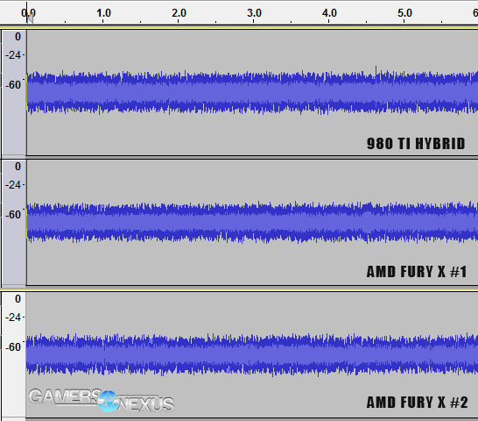Click the 2.0 second mark on the timeline ruler
The height and width of the screenshot is (421, 478).
[179, 13]
